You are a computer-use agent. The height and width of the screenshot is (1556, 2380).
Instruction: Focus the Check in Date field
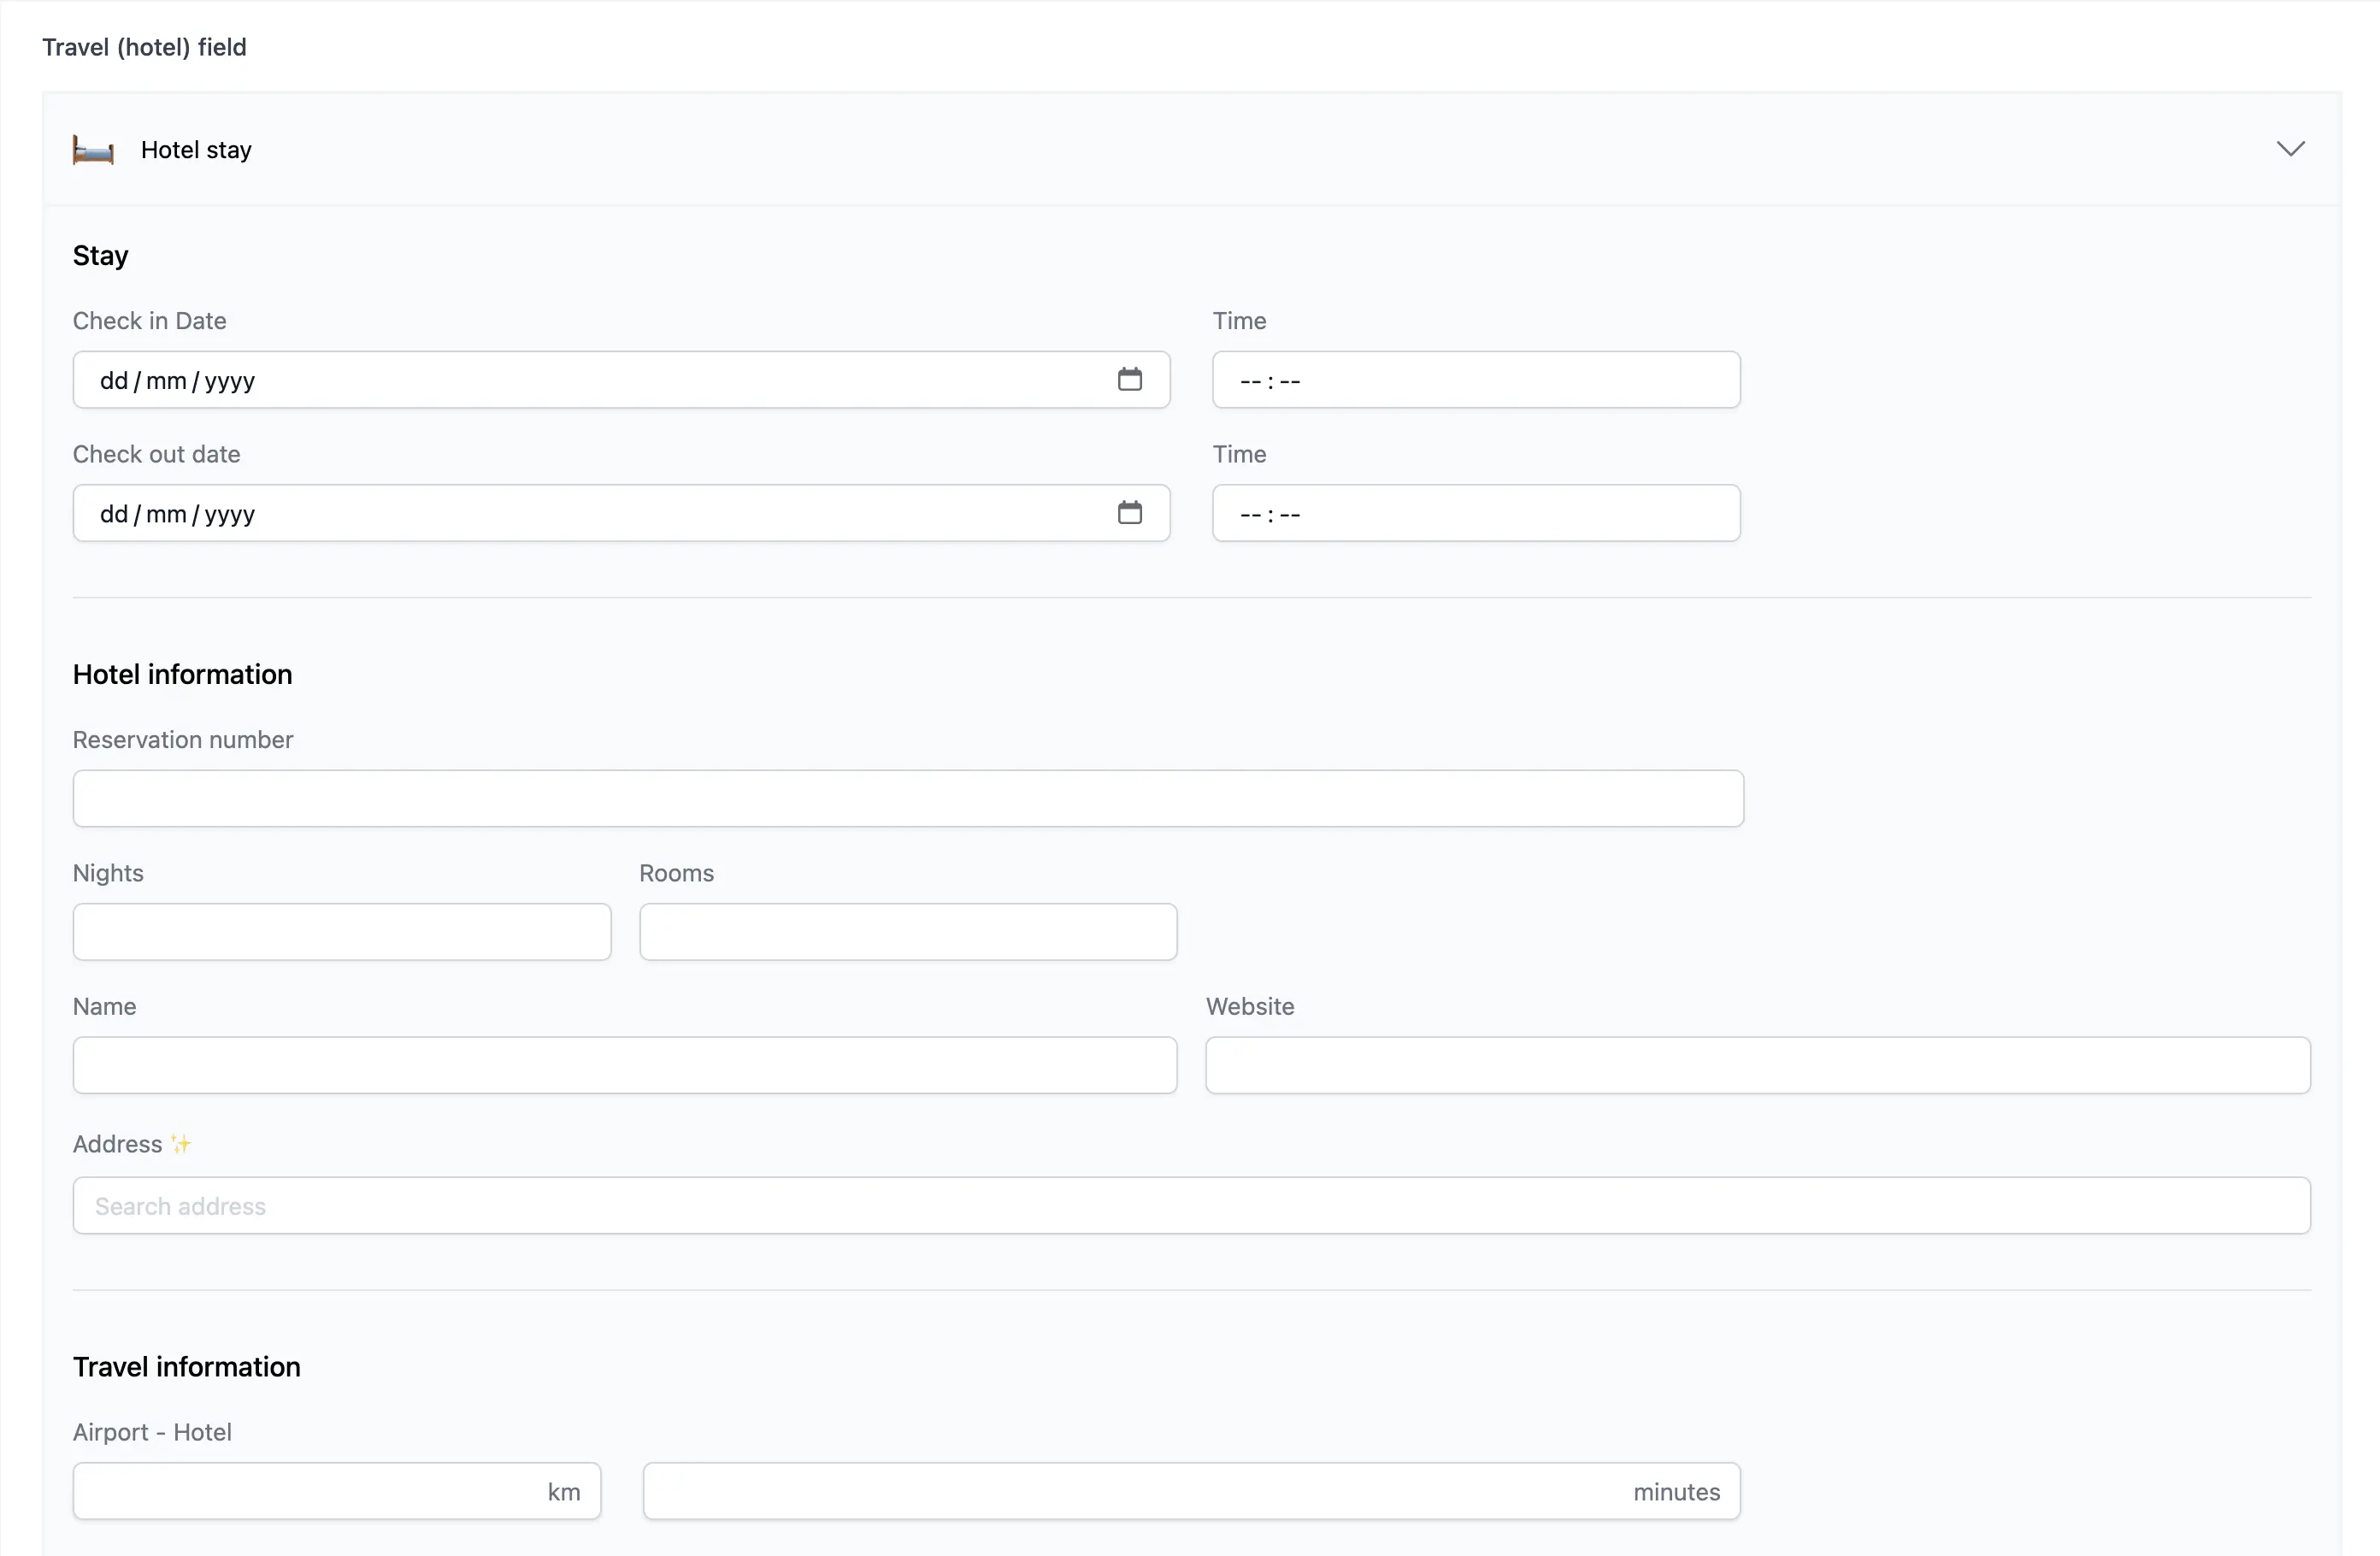point(580,380)
